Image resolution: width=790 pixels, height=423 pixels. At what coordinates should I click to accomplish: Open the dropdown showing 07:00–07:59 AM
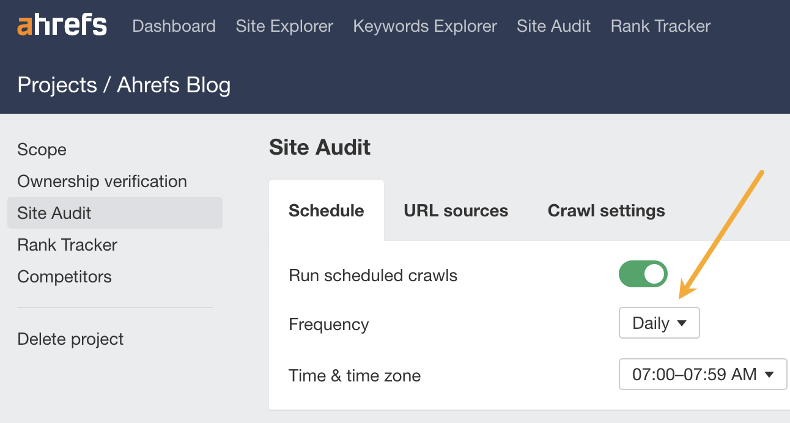[702, 374]
